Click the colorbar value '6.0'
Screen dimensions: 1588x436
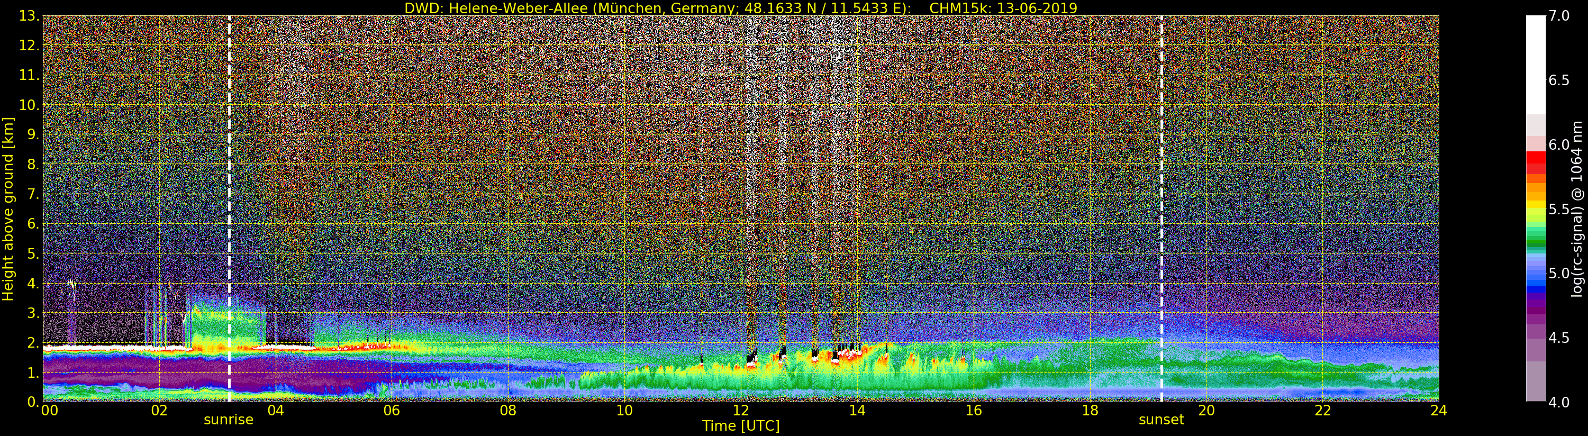[1559, 144]
